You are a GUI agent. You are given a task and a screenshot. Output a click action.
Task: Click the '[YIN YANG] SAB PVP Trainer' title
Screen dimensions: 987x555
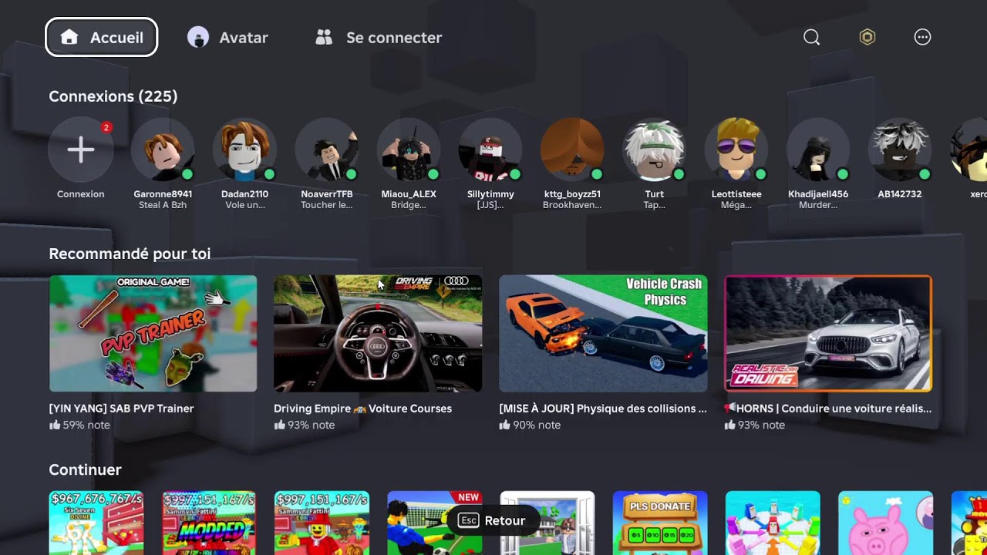click(x=121, y=409)
